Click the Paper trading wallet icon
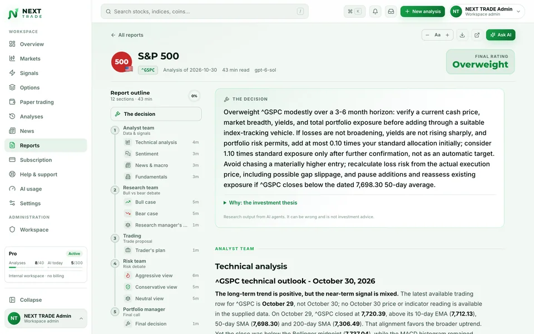This screenshot has height=334, width=534. point(12,102)
